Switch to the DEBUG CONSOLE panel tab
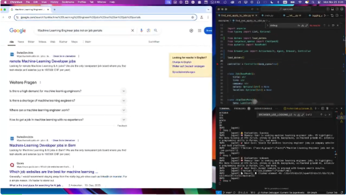This screenshot has height=195, width=346. pyautogui.click(x=263, y=109)
